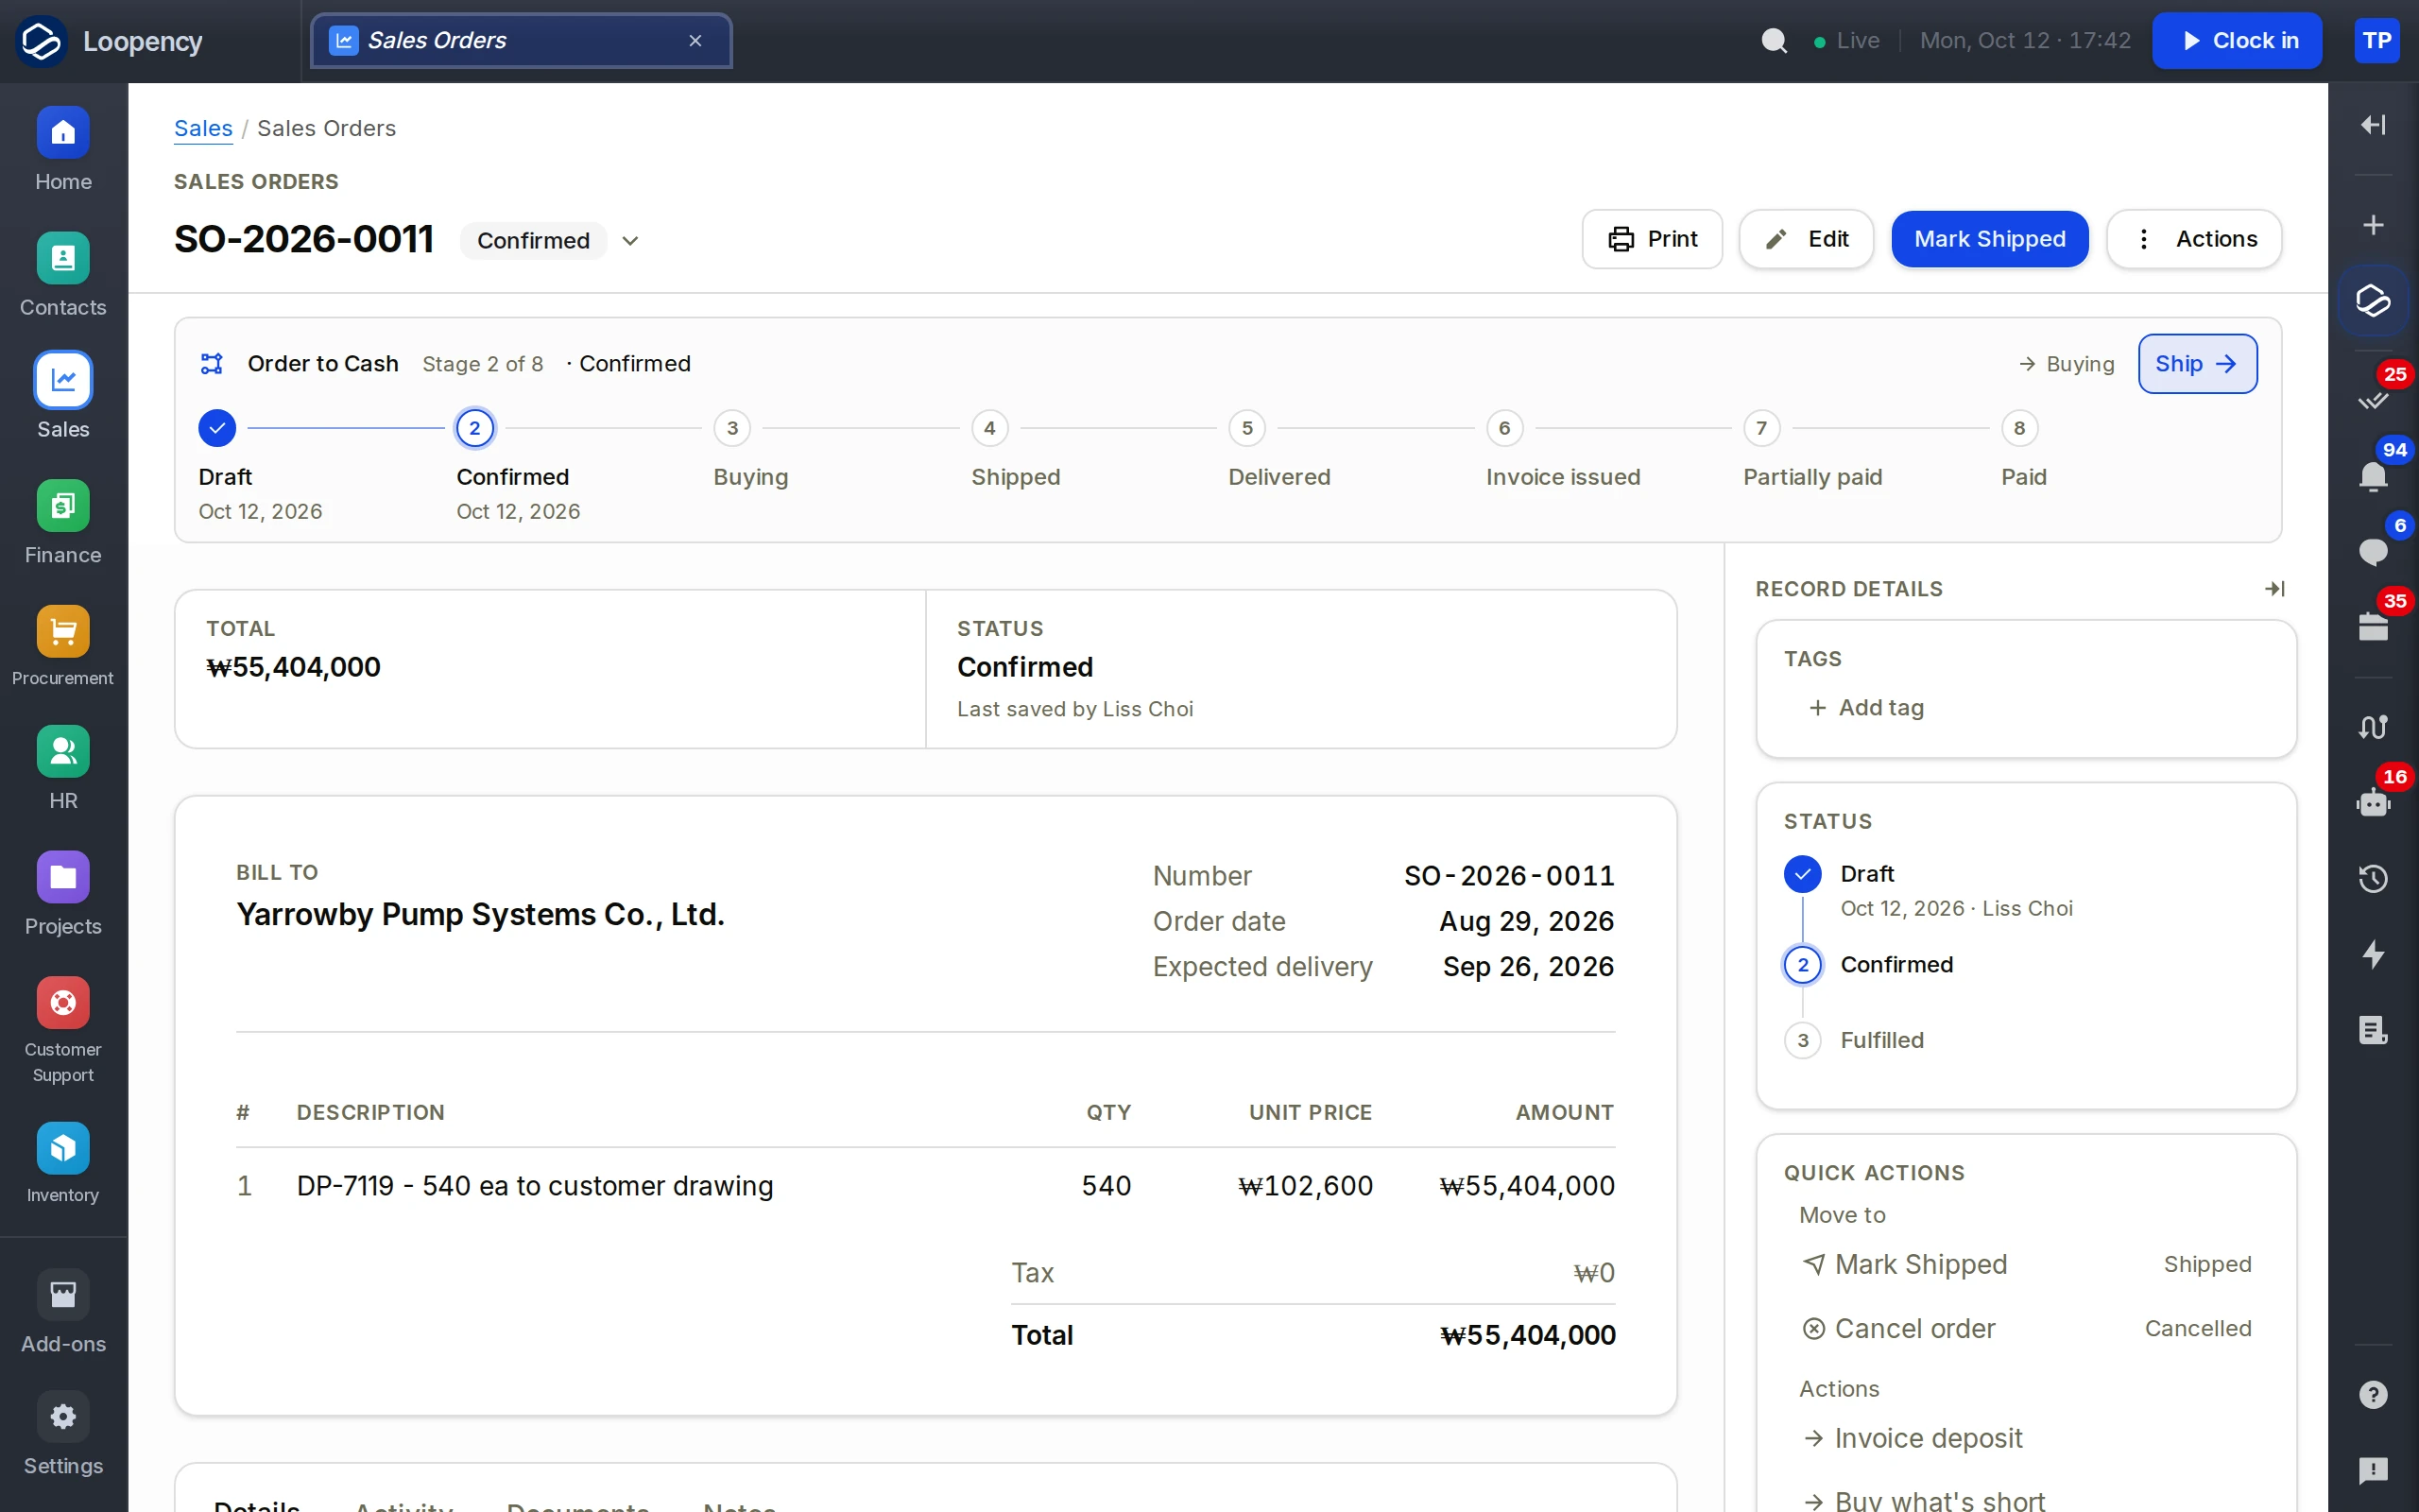Open the lightning bolt automation icon

coord(2373,954)
